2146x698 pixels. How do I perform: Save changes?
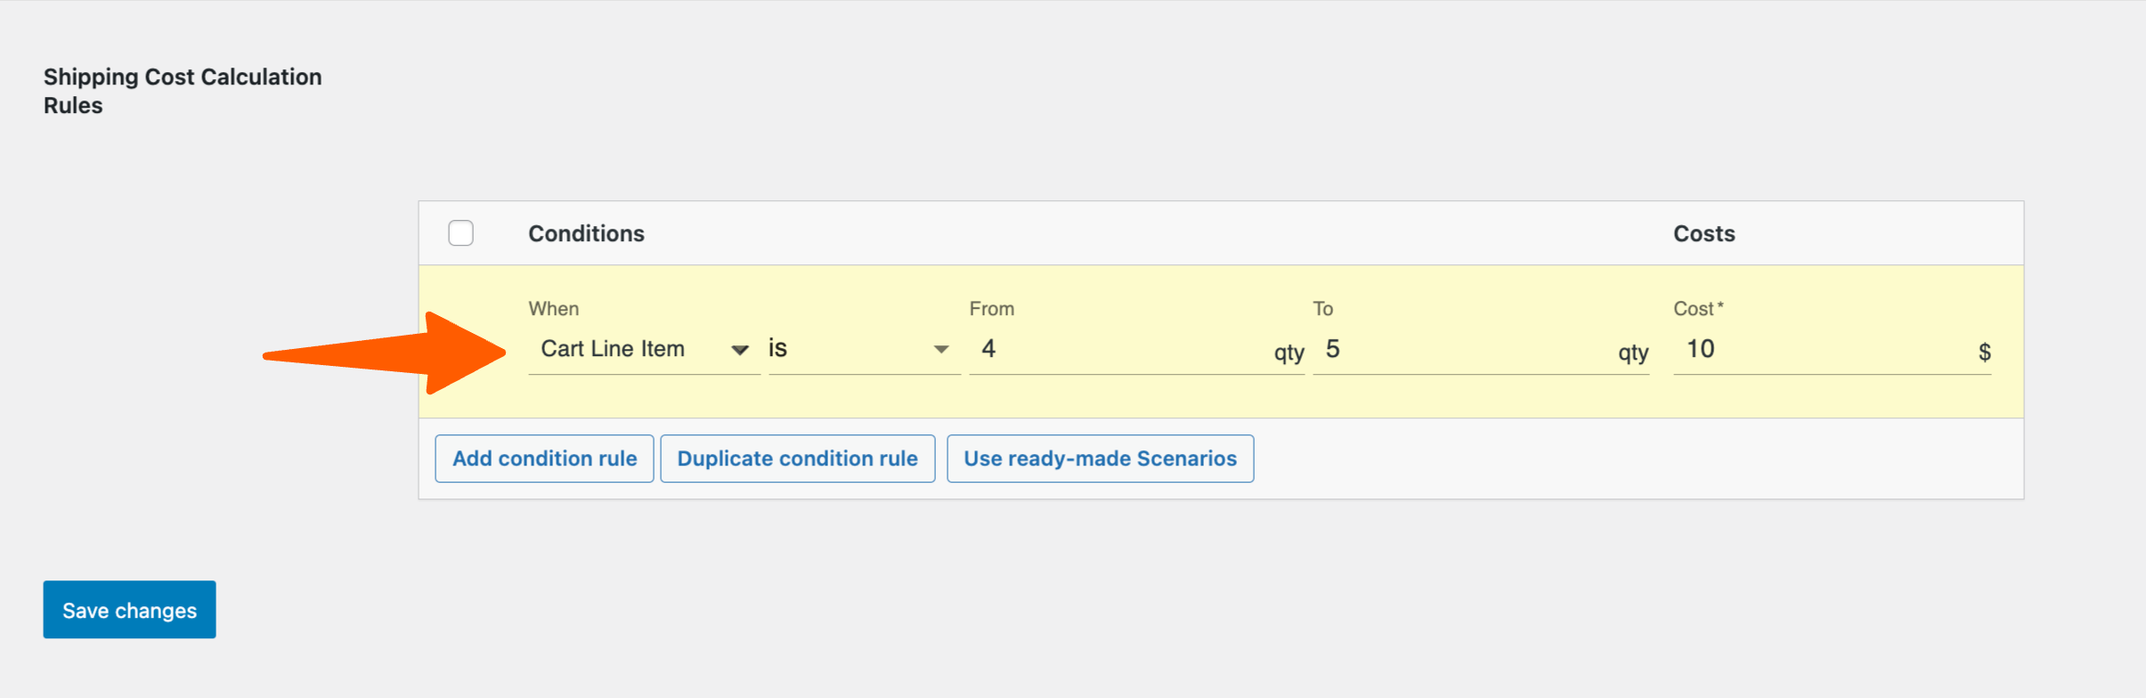pos(129,610)
